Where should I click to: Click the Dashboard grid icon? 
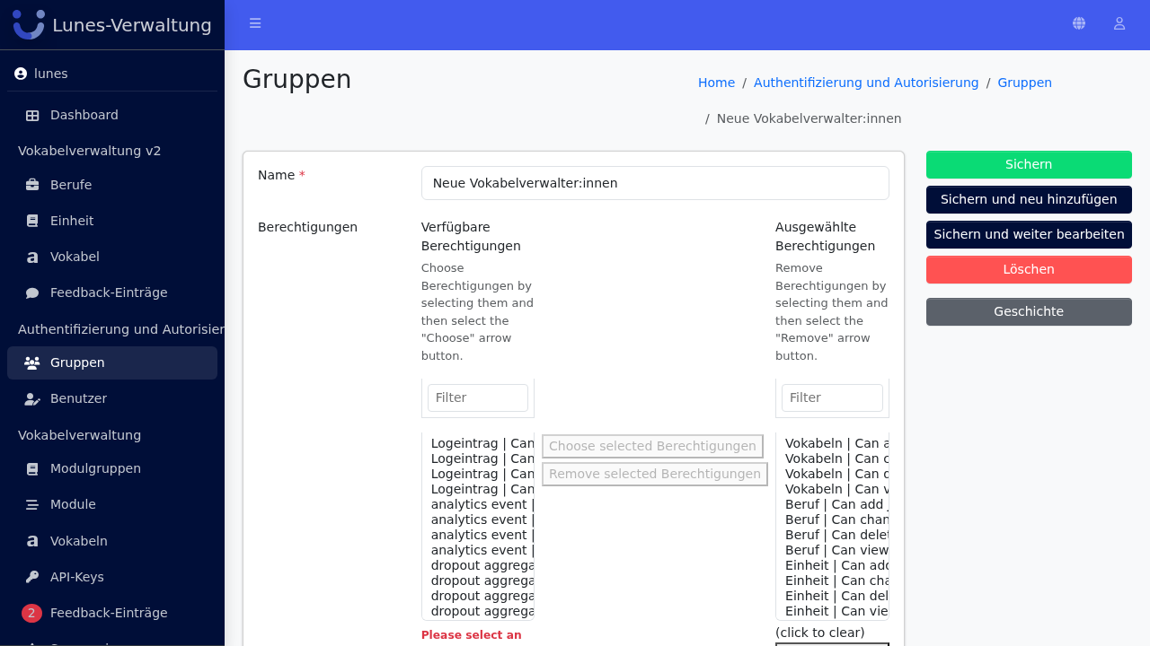point(32,115)
